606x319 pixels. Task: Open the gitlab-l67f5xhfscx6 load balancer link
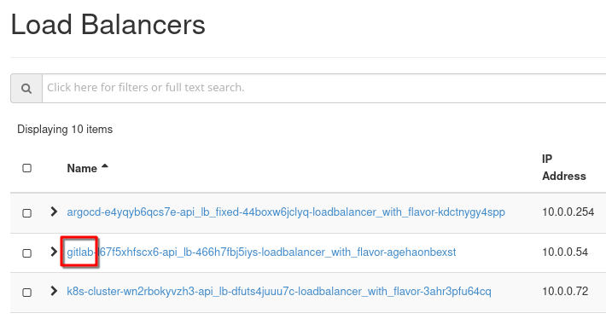[x=261, y=252]
